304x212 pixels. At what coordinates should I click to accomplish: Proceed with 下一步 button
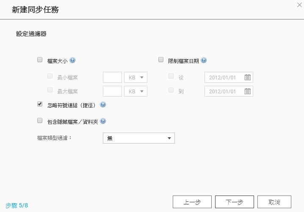pyautogui.click(x=235, y=202)
